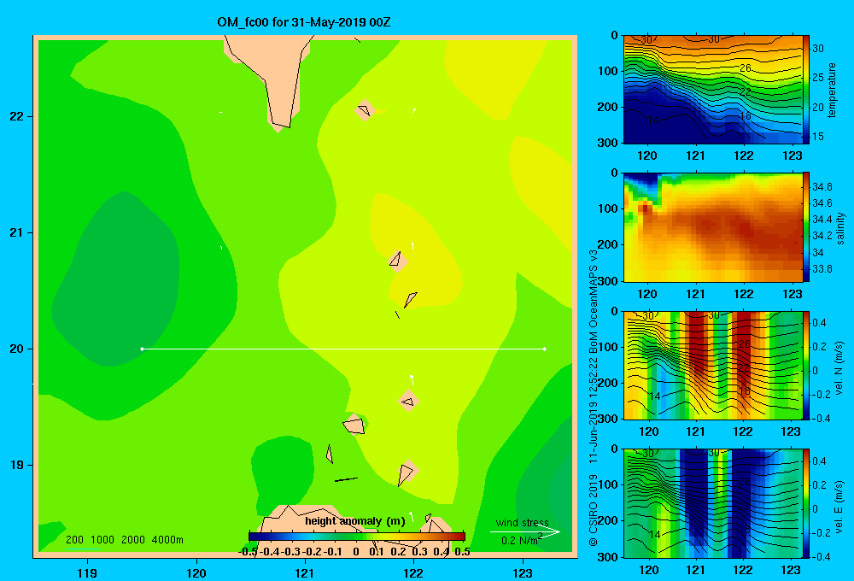Click the '0.2 N/m' wind stress scale value
This screenshot has height=581, width=854.
[522, 540]
